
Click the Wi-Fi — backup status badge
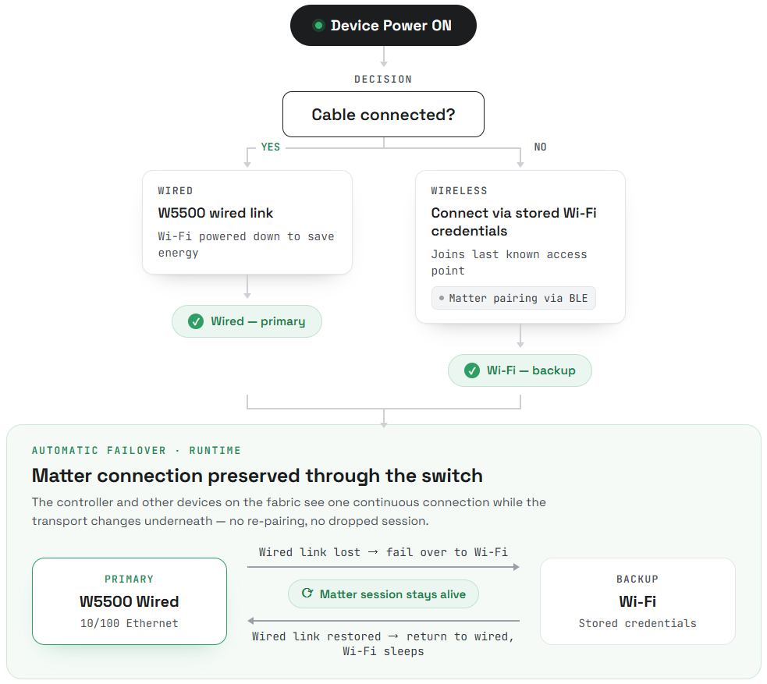[520, 370]
